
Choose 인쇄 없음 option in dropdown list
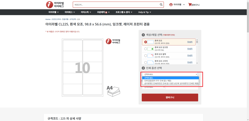tap(171, 80)
